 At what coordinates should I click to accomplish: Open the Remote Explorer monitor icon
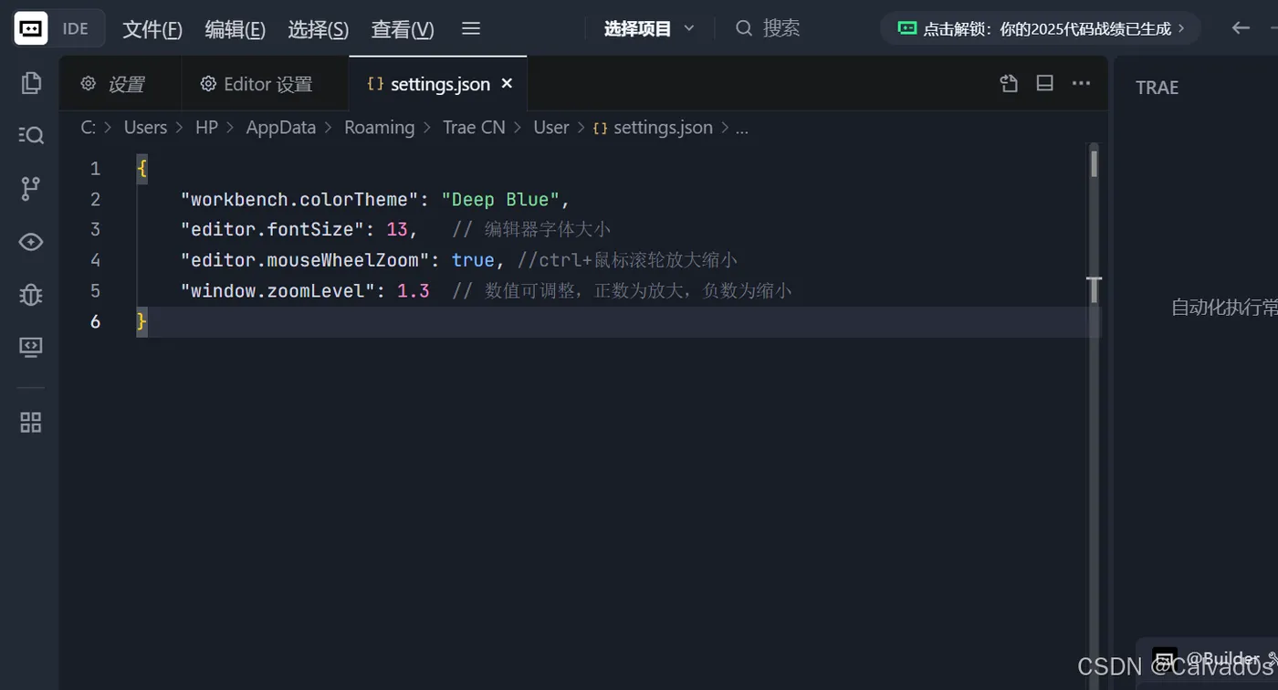[31, 347]
